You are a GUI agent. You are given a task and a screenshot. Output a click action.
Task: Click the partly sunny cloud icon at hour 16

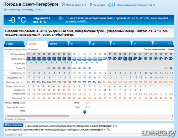click(105, 58)
